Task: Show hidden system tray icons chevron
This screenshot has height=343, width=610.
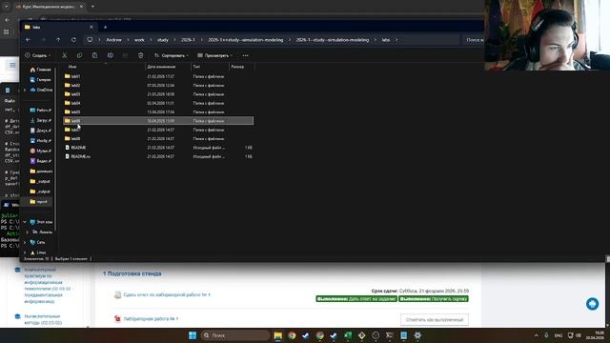Action: (536, 335)
